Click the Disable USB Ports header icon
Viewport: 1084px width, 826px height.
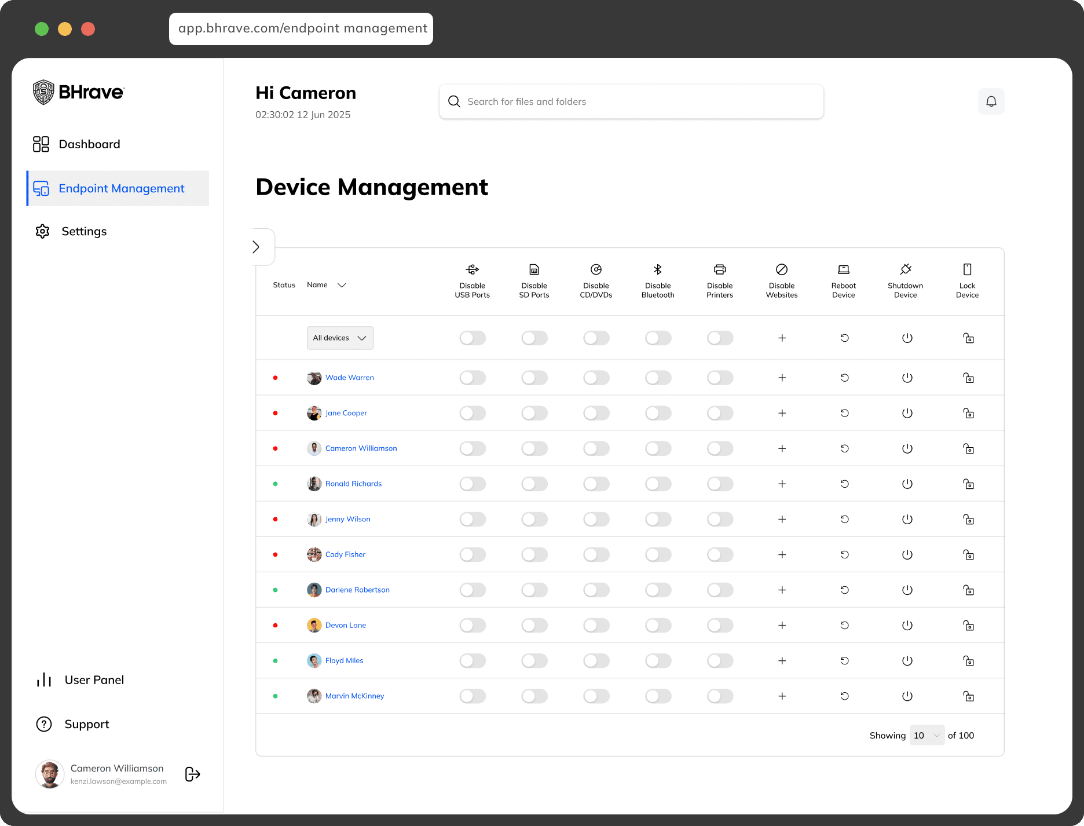click(x=473, y=269)
